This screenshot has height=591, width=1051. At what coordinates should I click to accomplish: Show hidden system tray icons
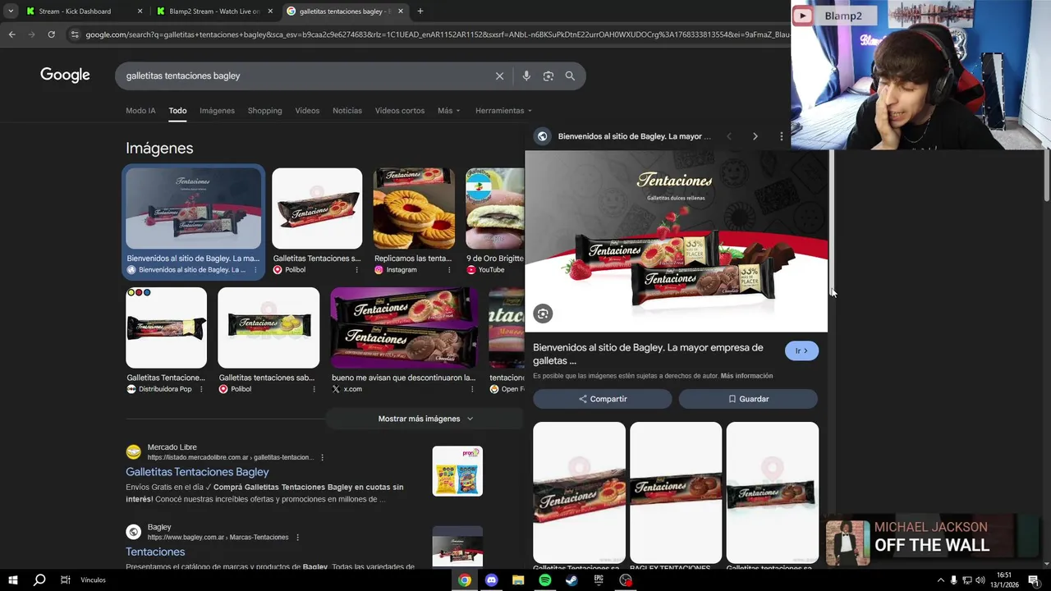pos(940,580)
